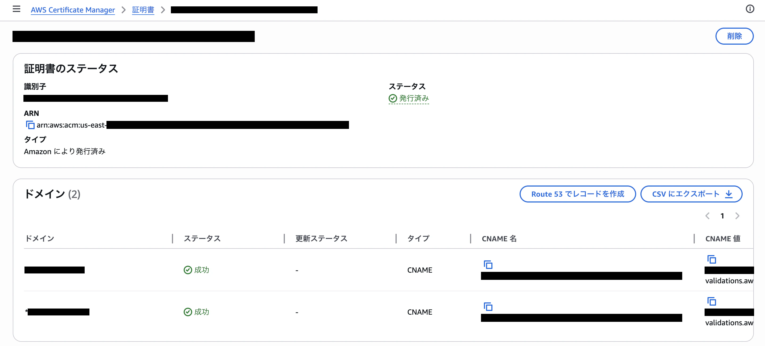Click the info panel icon

750,9
